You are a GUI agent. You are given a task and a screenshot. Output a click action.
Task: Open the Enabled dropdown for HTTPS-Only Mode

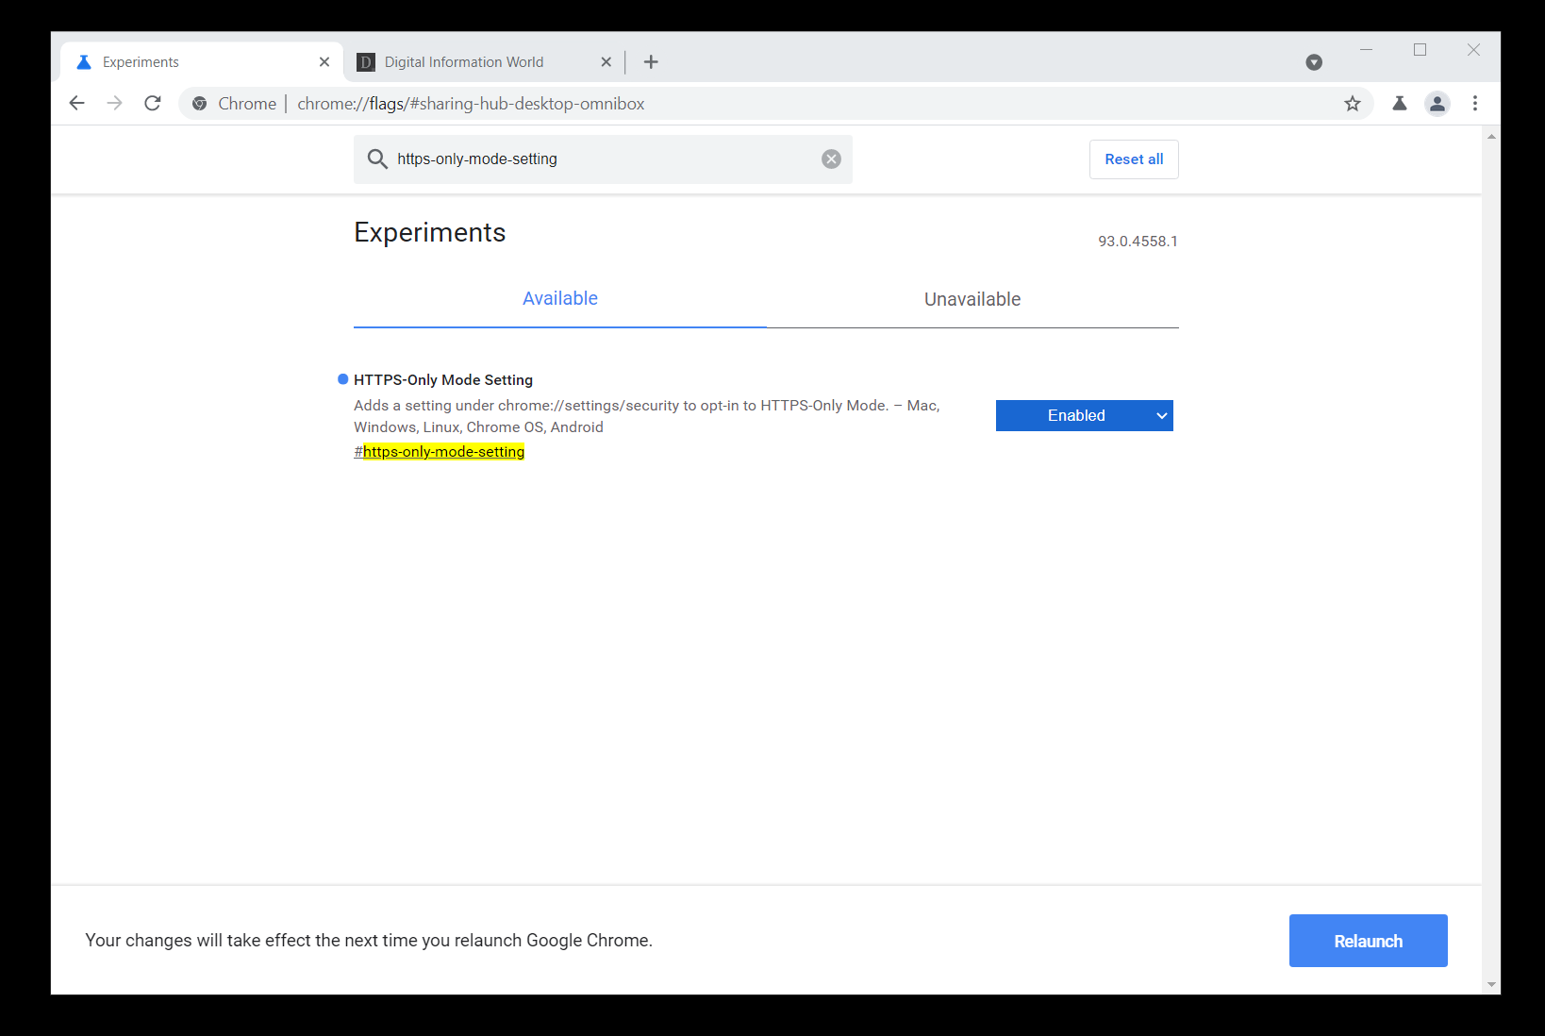click(x=1084, y=415)
